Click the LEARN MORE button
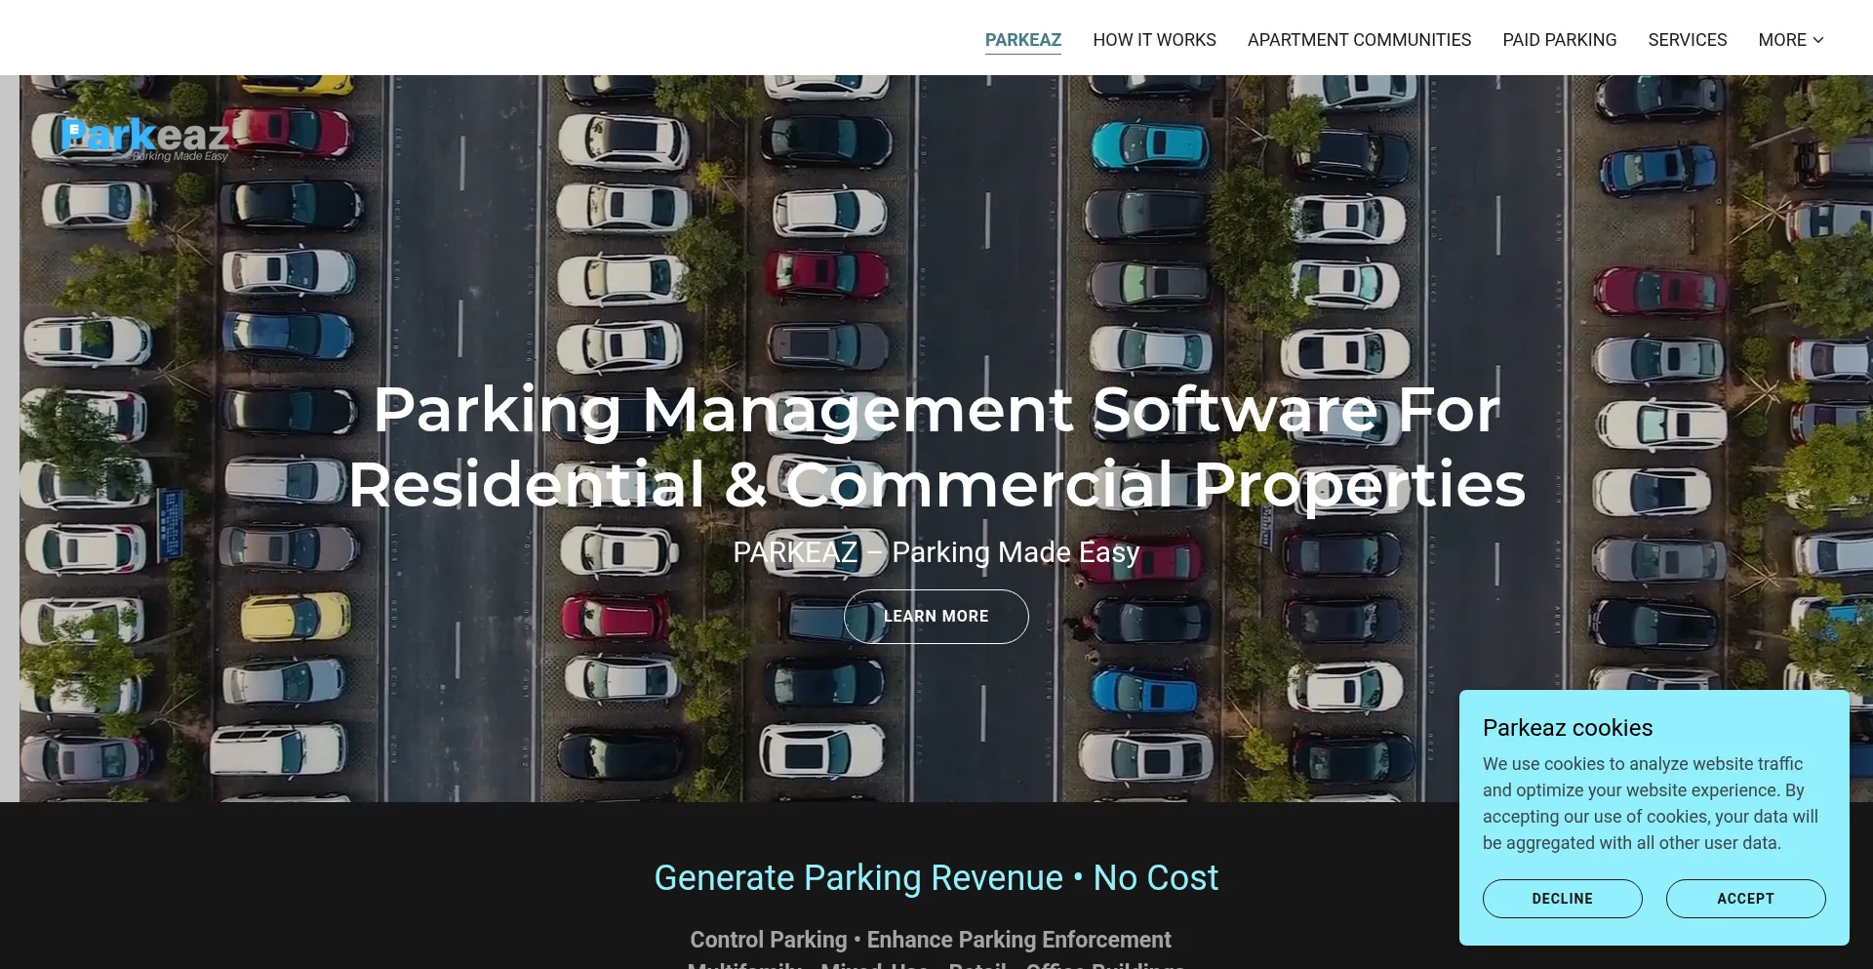Viewport: 1873px width, 969px height. tap(936, 617)
